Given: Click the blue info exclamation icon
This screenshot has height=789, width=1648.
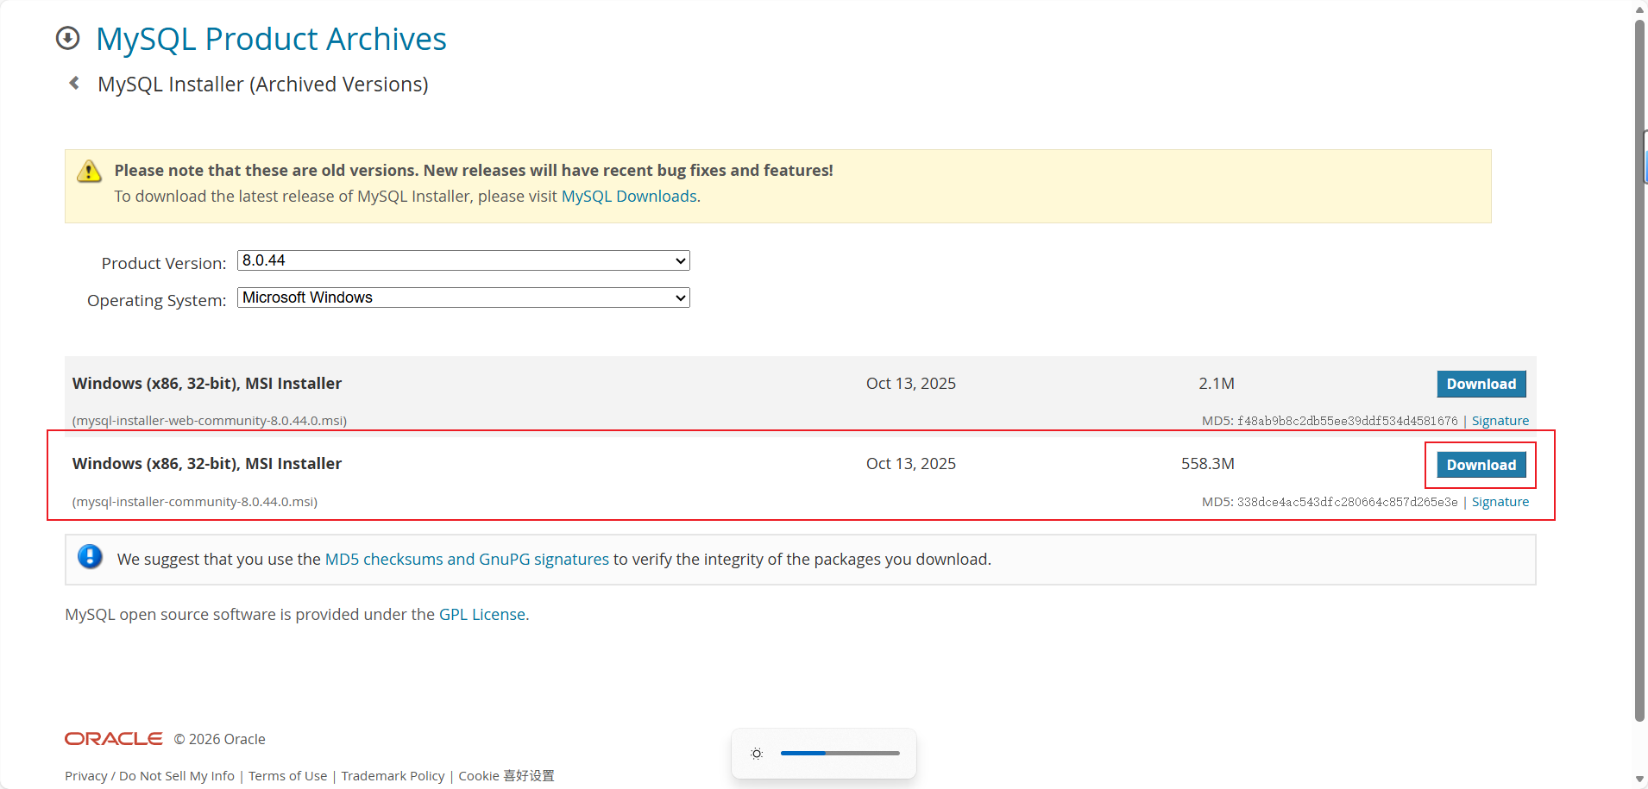Looking at the screenshot, I should point(90,557).
